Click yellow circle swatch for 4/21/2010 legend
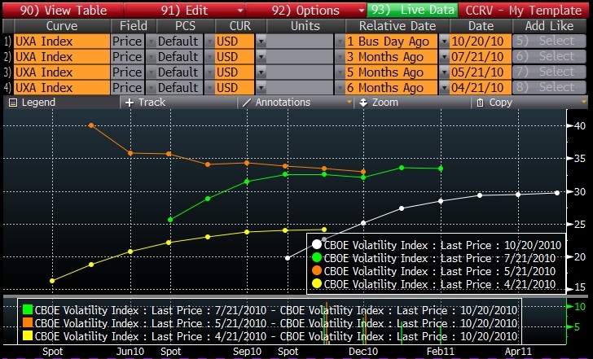The width and height of the screenshot is (593, 359). (317, 283)
